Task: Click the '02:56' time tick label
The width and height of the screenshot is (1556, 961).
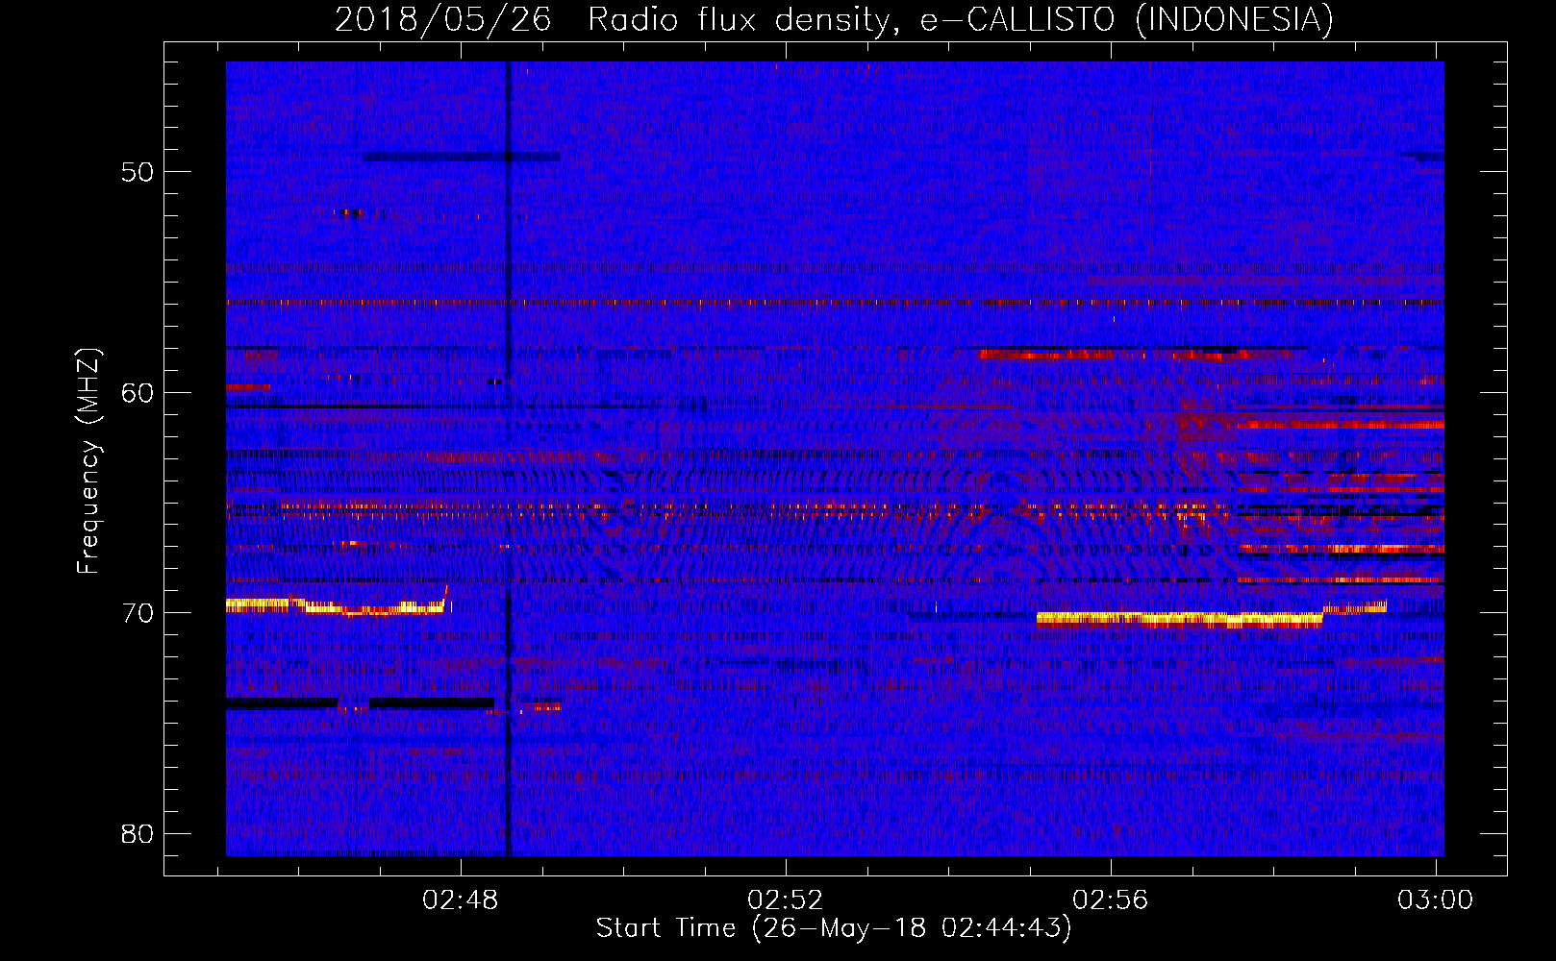Action: click(1111, 900)
